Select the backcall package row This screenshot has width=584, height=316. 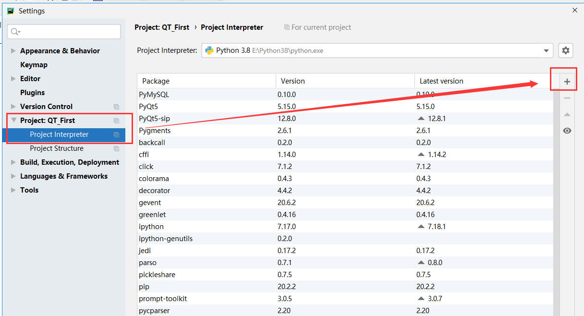(x=345, y=143)
